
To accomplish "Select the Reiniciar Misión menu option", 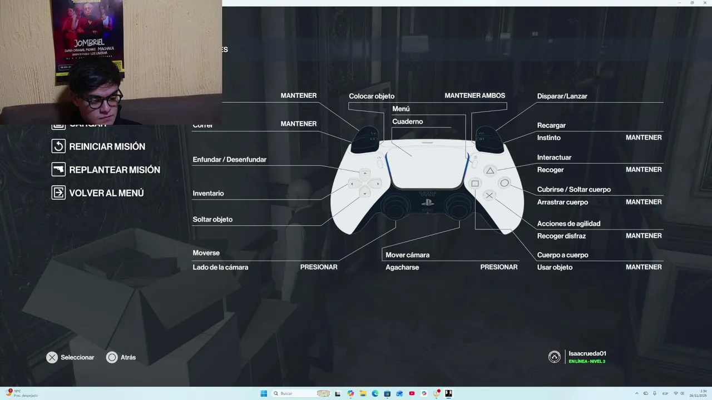I will point(107,147).
